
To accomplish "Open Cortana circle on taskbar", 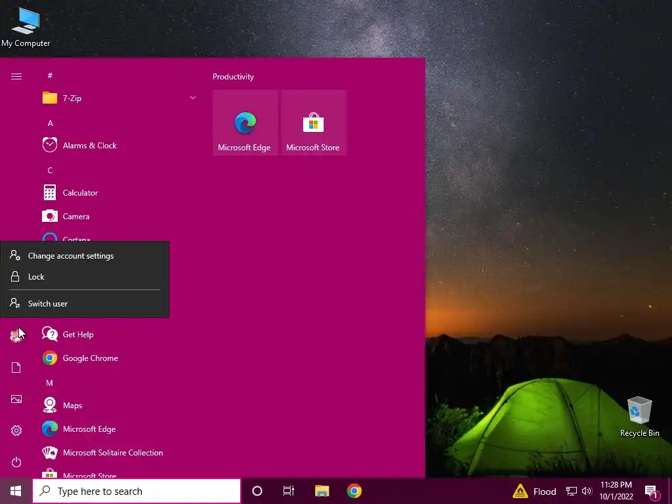I will pos(257,491).
